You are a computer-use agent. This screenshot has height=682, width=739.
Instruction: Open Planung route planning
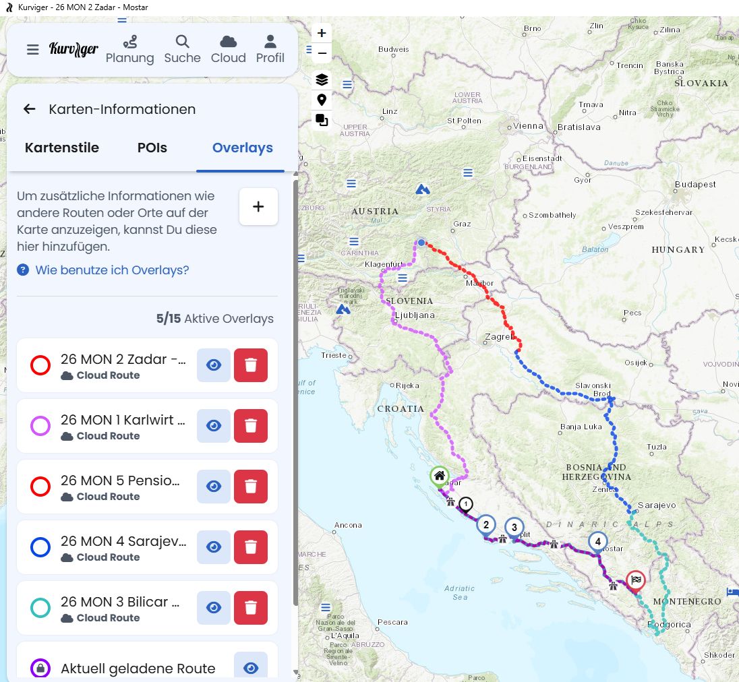click(129, 50)
